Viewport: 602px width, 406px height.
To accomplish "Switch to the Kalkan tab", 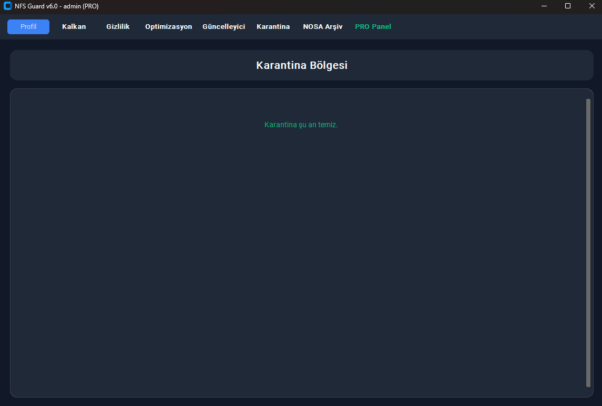I will point(74,26).
